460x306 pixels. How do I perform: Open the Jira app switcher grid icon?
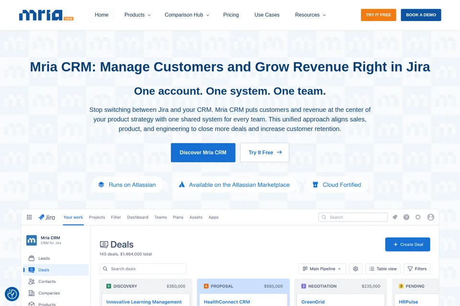pos(29,217)
